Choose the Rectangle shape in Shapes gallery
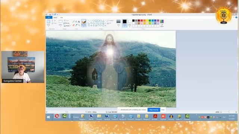The width and height of the screenshot is (239, 134). click(x=96, y=21)
